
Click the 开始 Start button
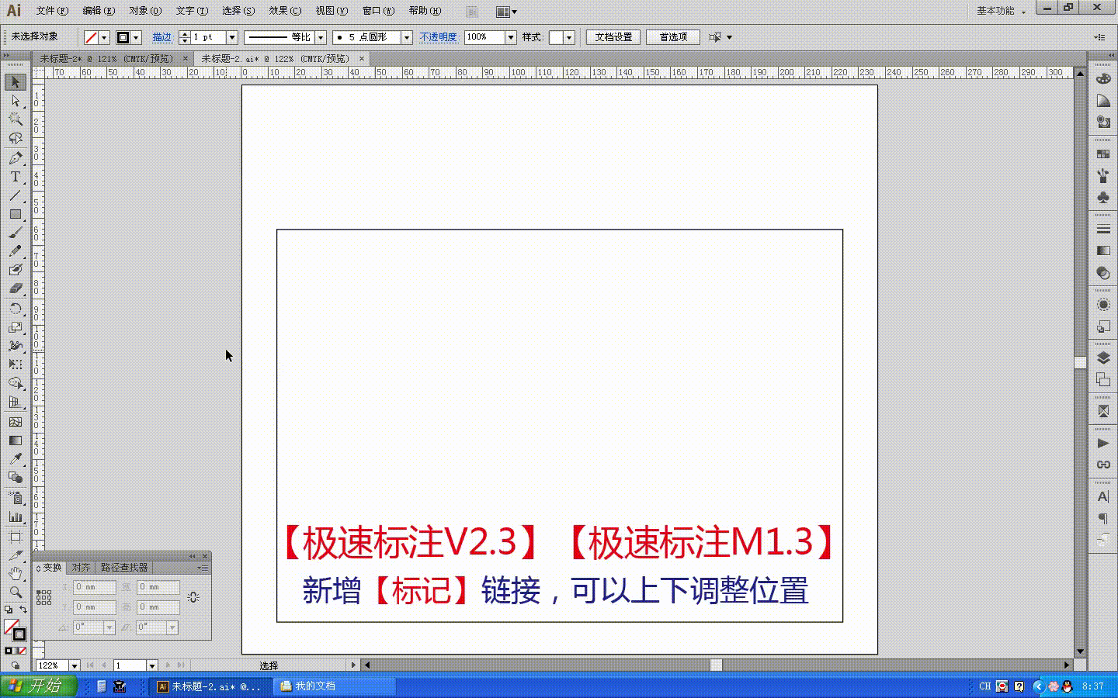coord(38,686)
